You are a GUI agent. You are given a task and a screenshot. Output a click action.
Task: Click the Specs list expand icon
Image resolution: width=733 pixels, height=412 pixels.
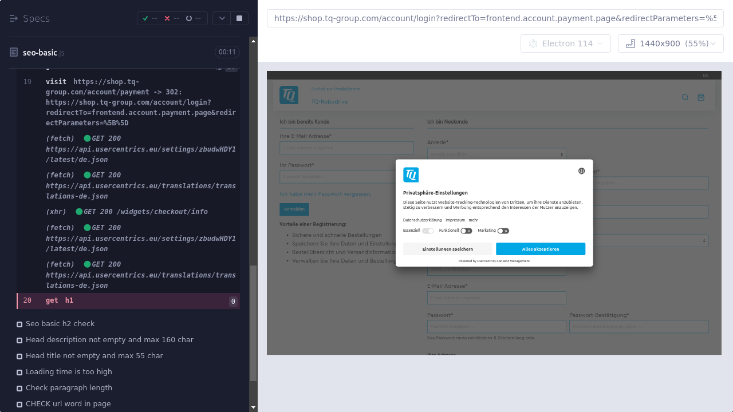pyautogui.click(x=14, y=18)
